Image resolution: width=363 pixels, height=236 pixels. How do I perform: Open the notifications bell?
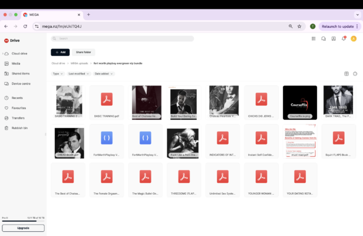coord(343,38)
